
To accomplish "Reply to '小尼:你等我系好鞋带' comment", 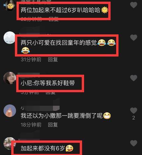I will pyautogui.click(x=51, y=92).
